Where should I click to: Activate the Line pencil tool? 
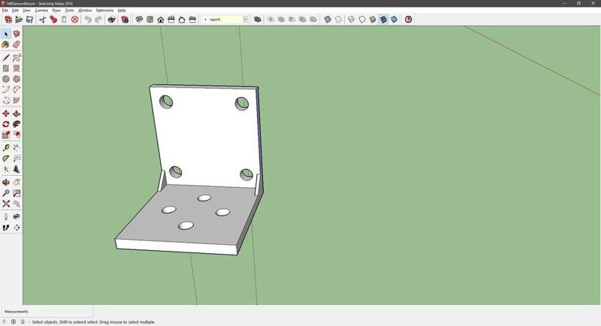point(6,58)
